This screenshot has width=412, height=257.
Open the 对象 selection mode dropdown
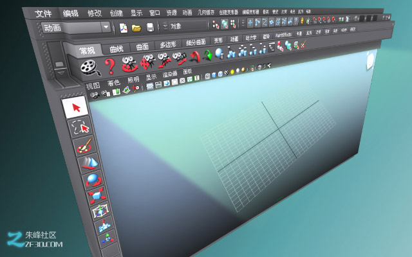tap(189, 26)
